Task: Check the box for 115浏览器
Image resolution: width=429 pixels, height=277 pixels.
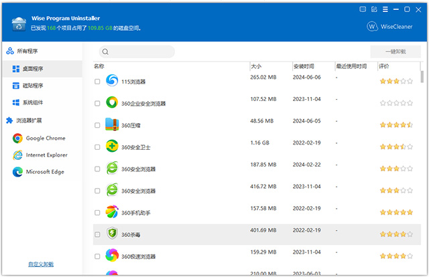Action: point(97,82)
